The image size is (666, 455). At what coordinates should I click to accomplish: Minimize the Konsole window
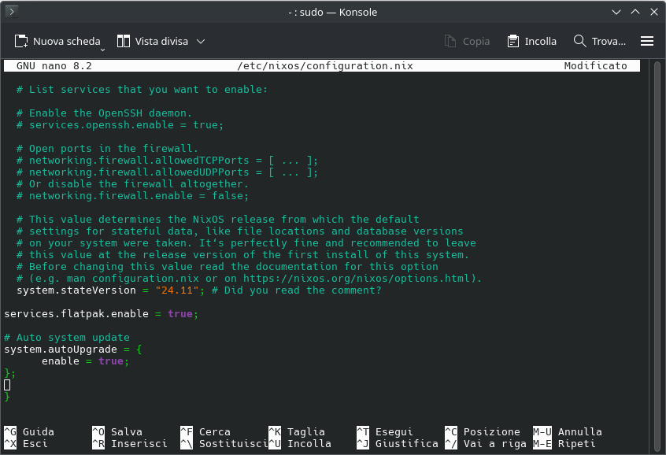[616, 13]
